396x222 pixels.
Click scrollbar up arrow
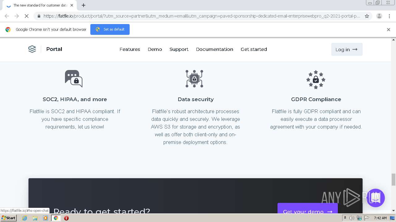click(x=394, y=40)
